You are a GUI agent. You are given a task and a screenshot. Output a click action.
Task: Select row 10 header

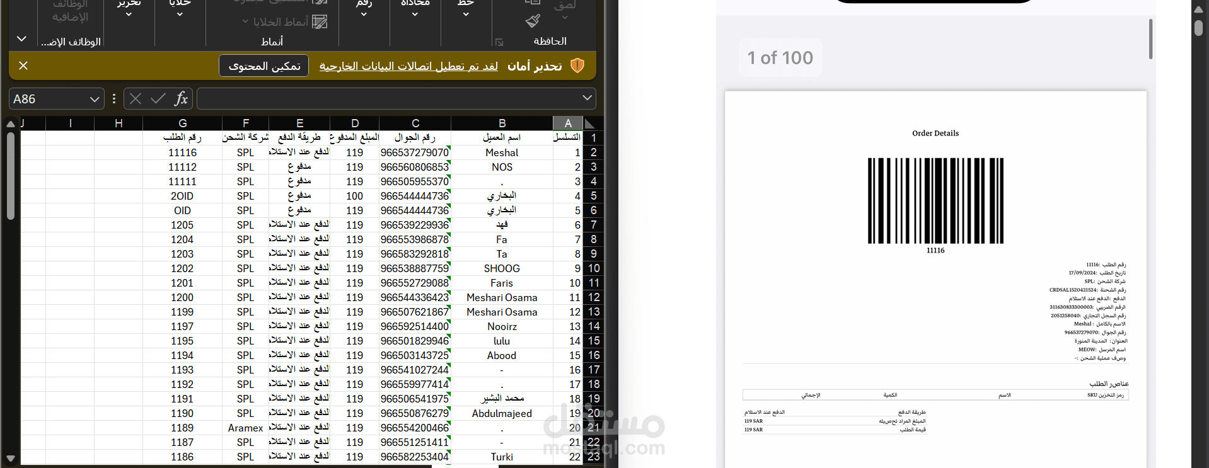coord(593,268)
